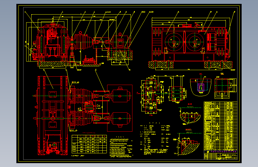Select the small specification table below the plan view
258x167 pixels.
pos(89,144)
